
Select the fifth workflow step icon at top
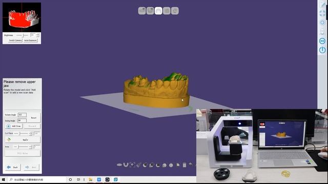tap(175, 11)
